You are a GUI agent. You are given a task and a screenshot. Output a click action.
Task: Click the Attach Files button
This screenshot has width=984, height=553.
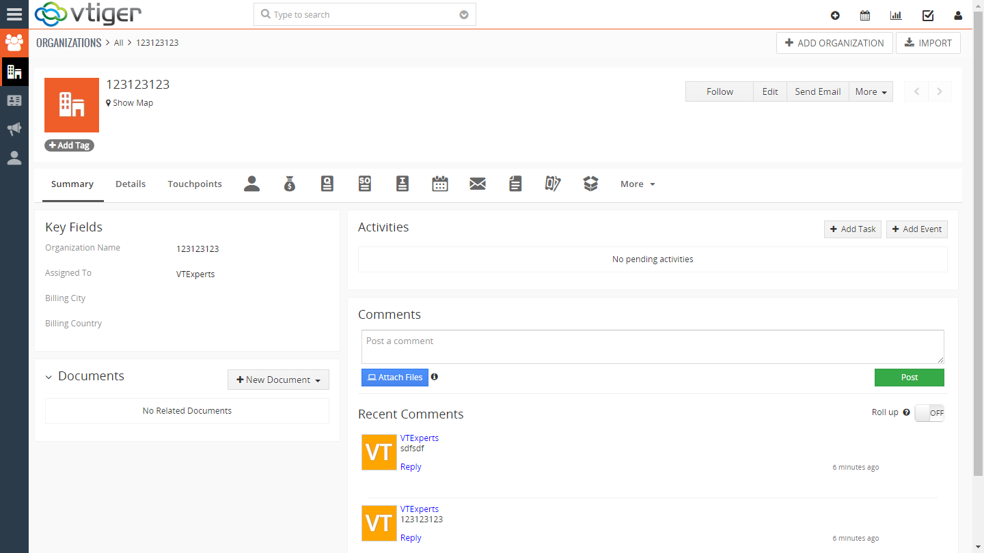[x=395, y=378]
